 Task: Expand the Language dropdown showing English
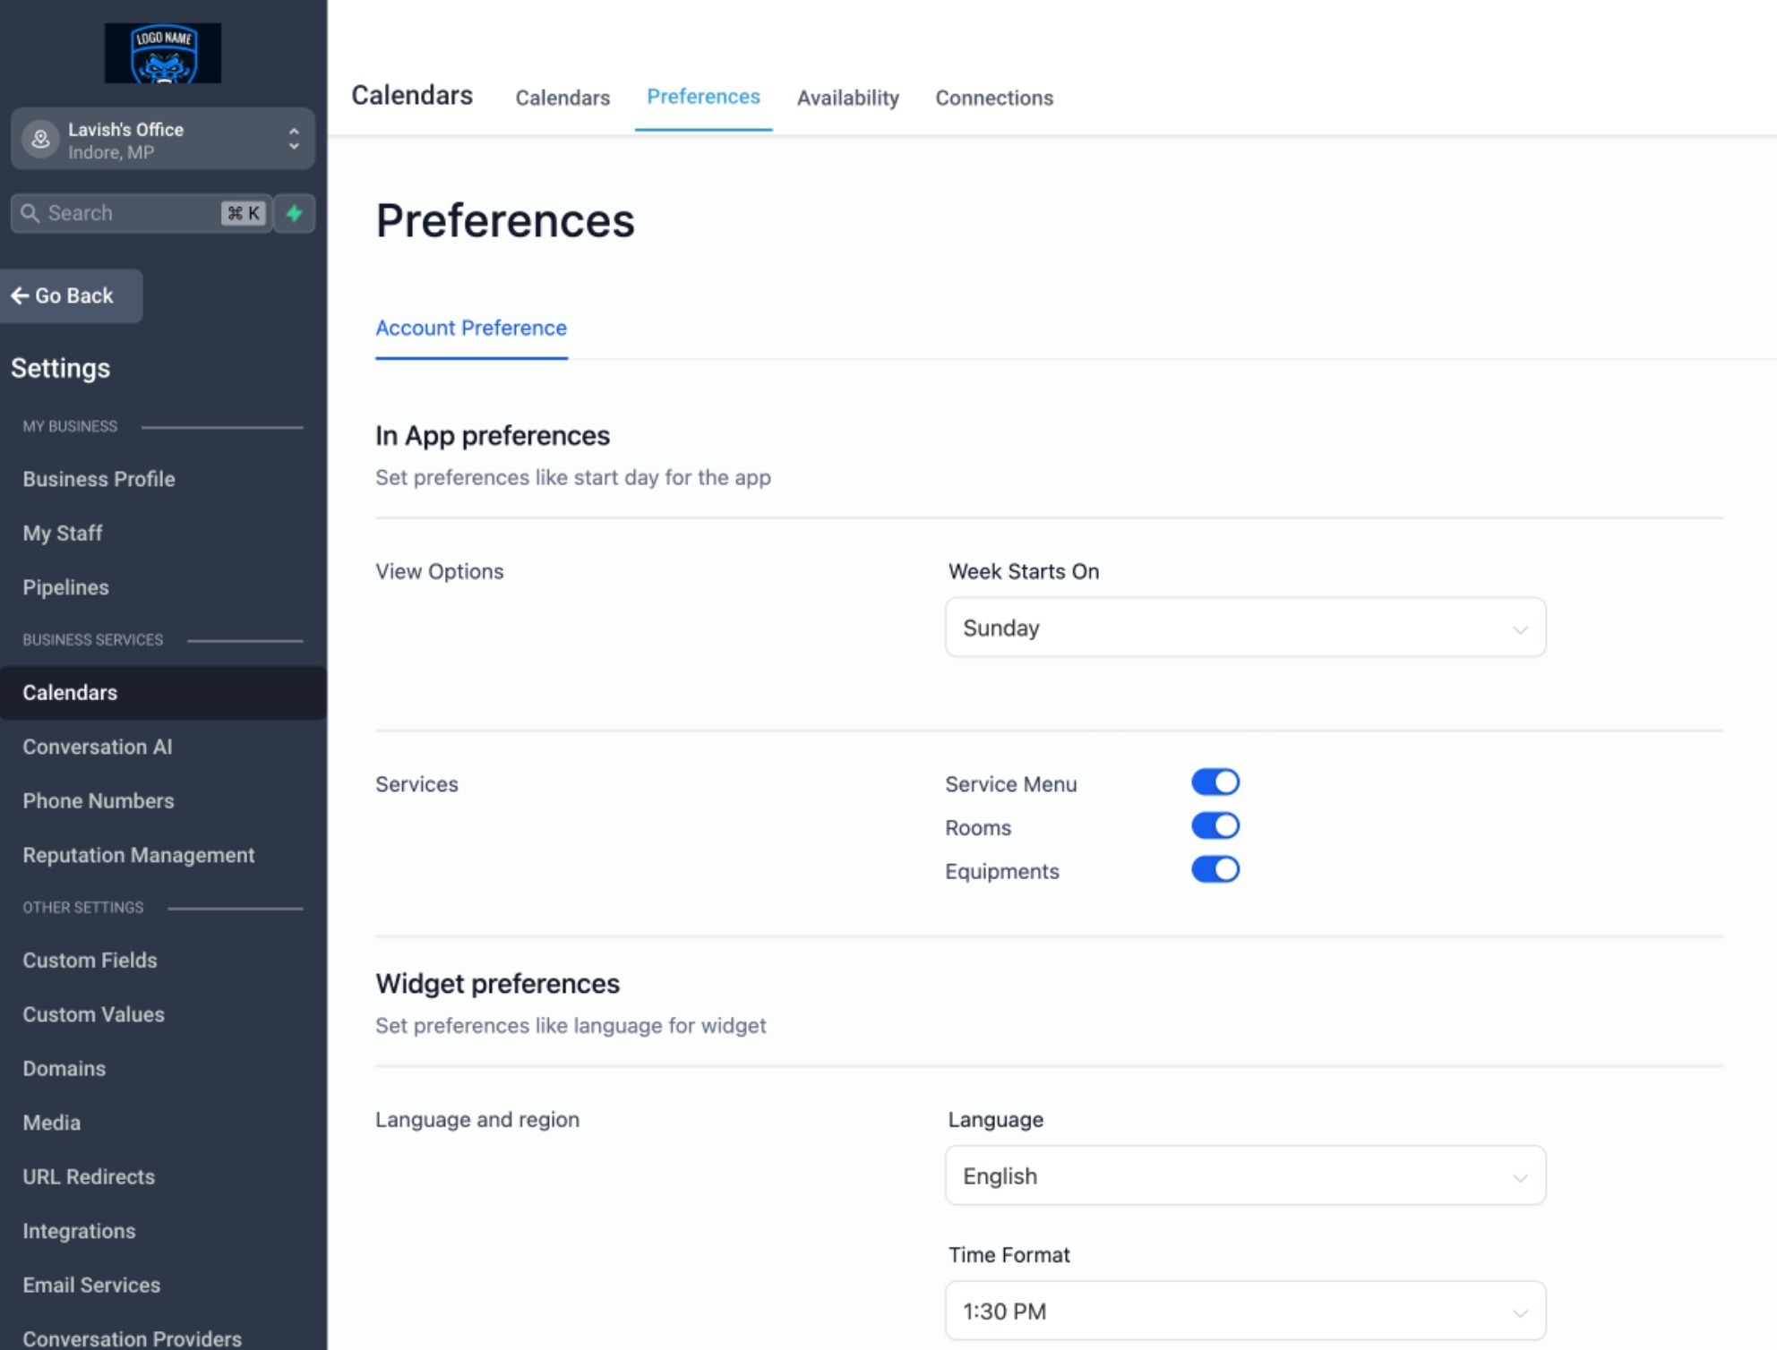(1245, 1175)
